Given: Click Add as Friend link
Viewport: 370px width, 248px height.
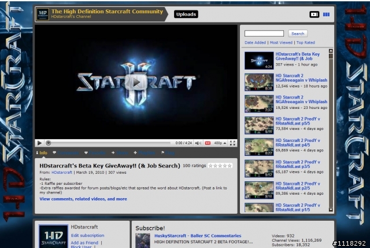Looking at the screenshot, I should point(84,243).
